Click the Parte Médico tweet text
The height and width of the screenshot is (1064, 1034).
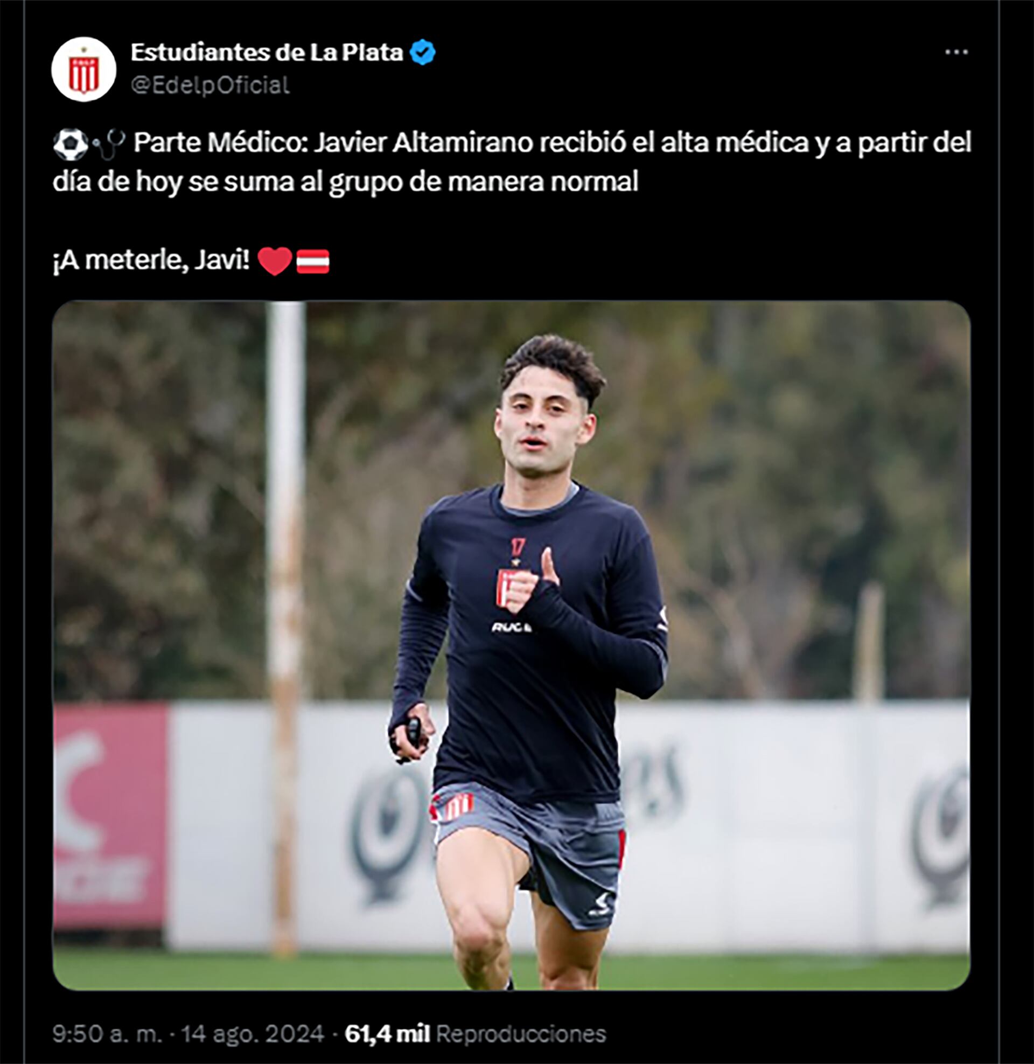(x=512, y=161)
